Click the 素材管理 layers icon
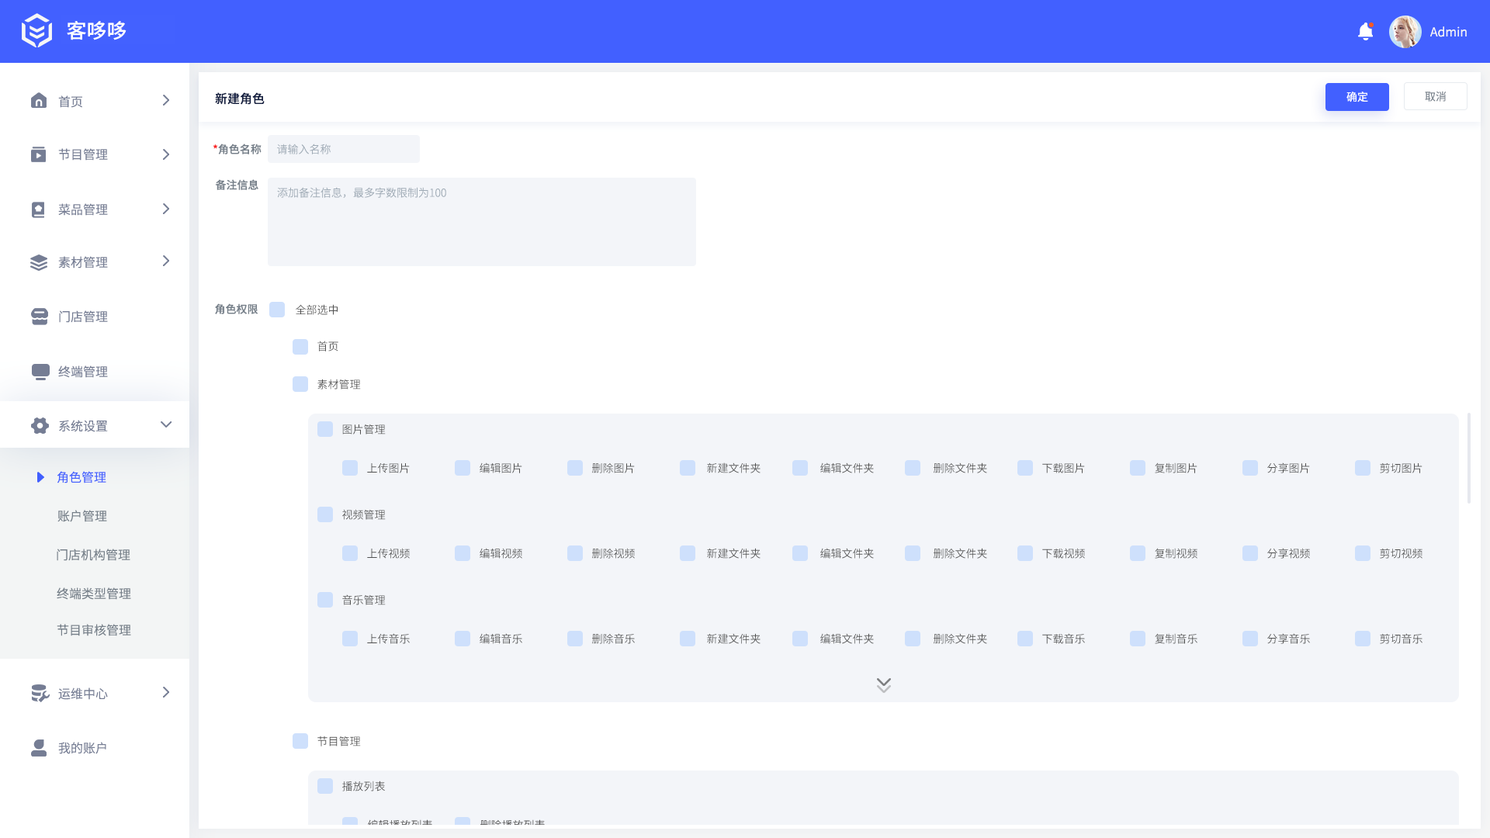This screenshot has height=838, width=1490. (x=40, y=262)
